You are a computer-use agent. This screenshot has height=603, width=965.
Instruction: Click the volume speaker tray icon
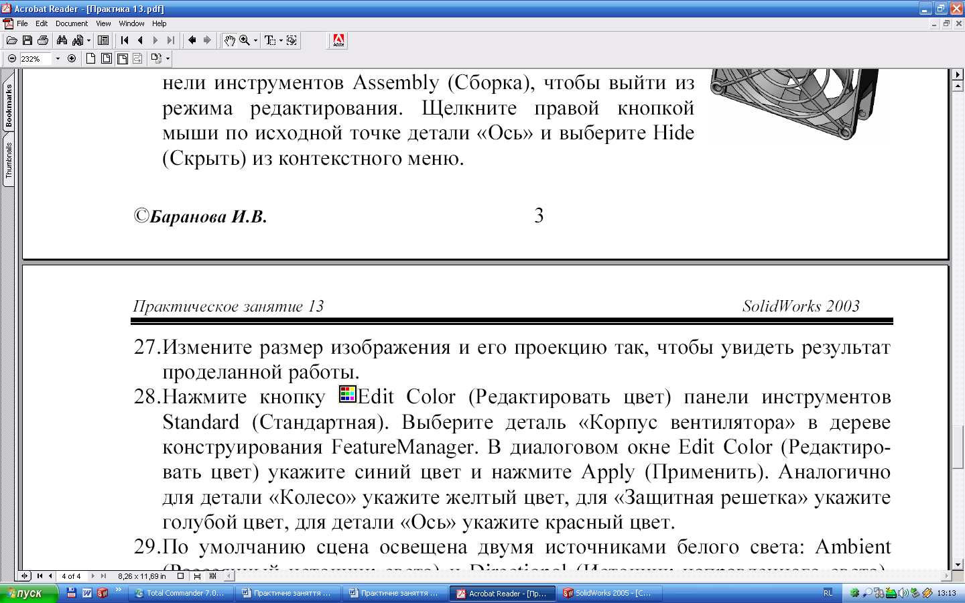(903, 593)
